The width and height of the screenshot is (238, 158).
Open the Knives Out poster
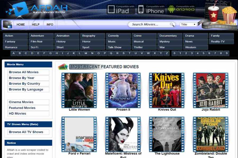coord(167,90)
